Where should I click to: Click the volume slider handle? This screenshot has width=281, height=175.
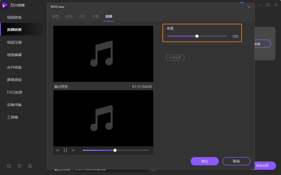coord(197,36)
